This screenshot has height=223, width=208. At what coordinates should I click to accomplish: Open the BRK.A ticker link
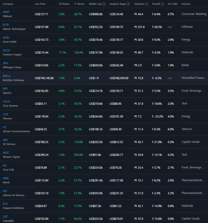7,76
